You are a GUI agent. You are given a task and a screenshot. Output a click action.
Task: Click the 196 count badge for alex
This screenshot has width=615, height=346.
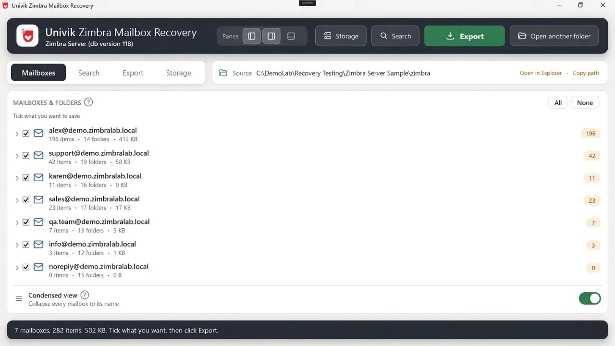pos(591,134)
